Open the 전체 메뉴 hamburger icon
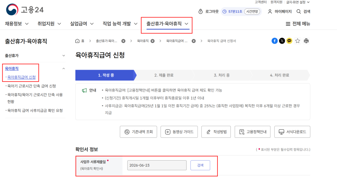 pos(288,24)
